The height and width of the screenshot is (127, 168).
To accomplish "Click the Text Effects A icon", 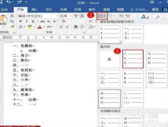I will click(x=21, y=27).
